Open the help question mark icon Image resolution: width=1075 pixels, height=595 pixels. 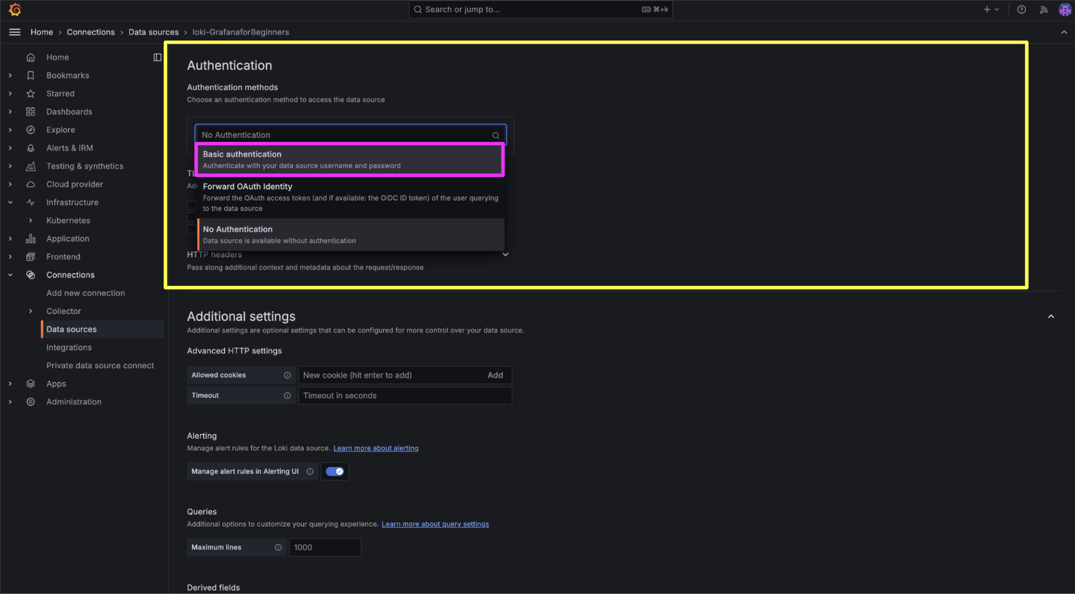[1021, 9]
